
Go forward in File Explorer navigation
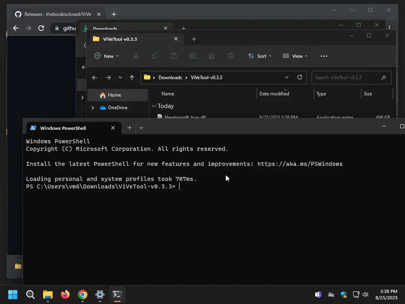point(108,78)
